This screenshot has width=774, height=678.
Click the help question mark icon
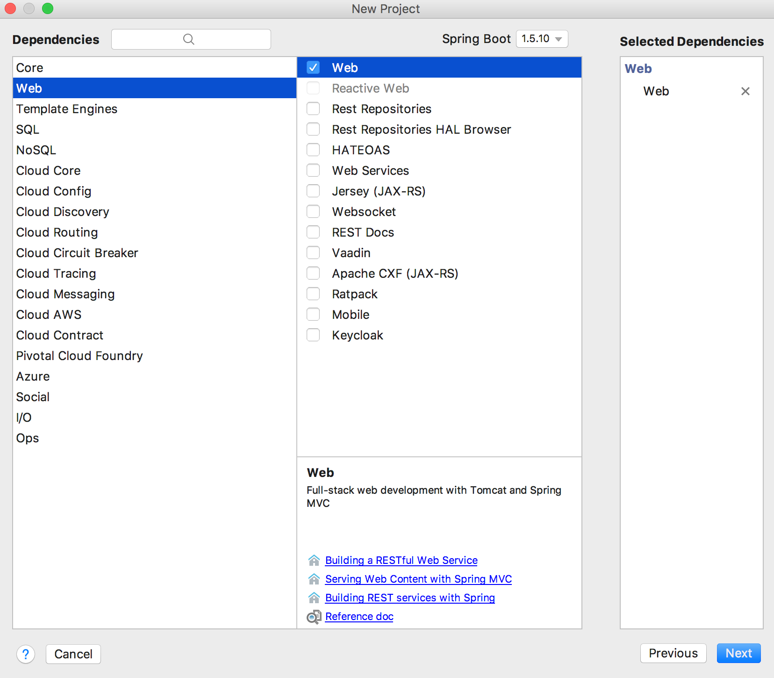(x=26, y=654)
